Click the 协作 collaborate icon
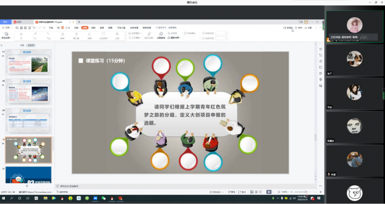Image resolution: width=385 pixels, height=204 pixels. coord(298,27)
